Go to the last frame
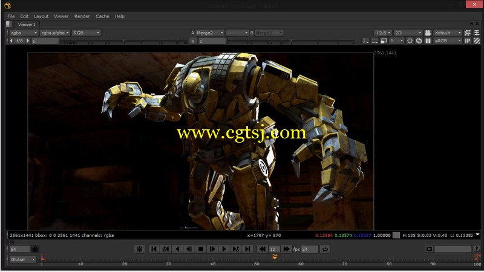Screen dimensions: 484x272 click(247, 249)
